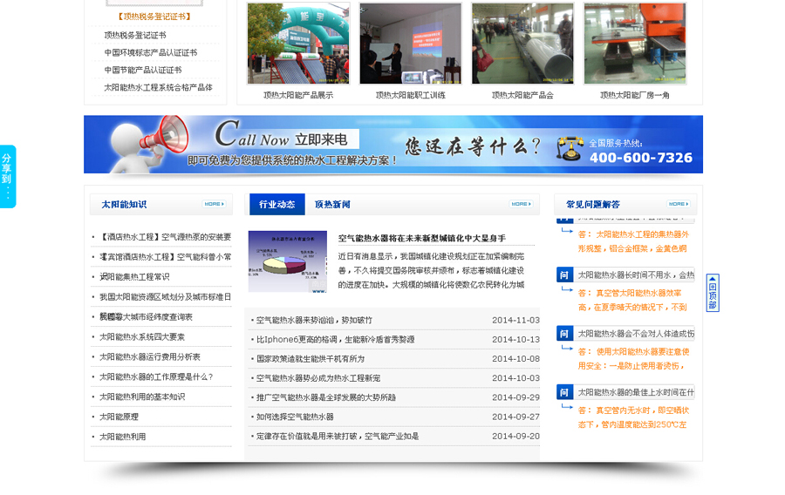785x495 pixels.
Task: Open 【酒店热水工程】空气源热泵的安装要 article
Action: [165, 237]
